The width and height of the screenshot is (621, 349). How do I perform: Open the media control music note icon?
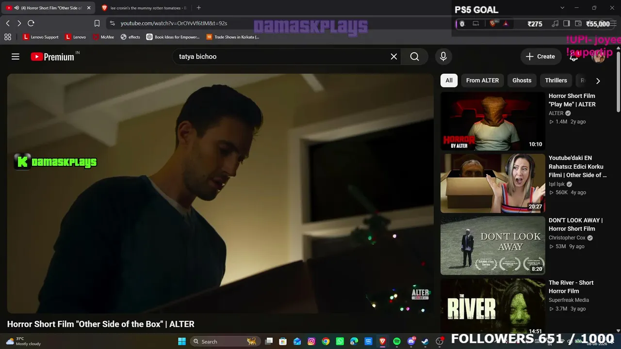[x=555, y=23]
